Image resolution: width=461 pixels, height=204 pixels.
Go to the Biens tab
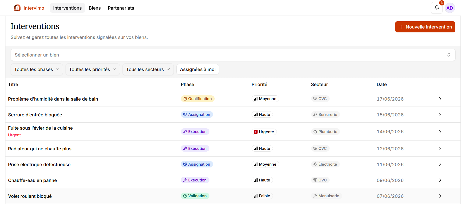click(95, 8)
